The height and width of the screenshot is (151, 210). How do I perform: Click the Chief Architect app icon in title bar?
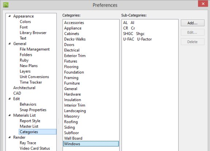(6, 5)
